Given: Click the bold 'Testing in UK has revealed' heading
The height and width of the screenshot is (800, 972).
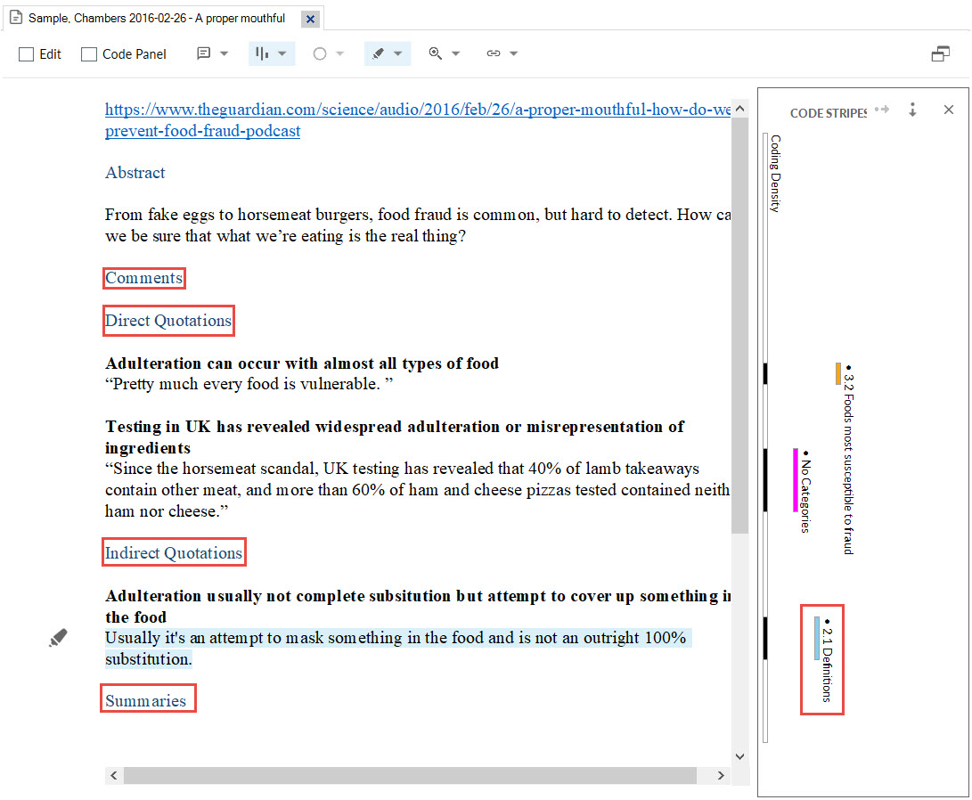Looking at the screenshot, I should (395, 437).
